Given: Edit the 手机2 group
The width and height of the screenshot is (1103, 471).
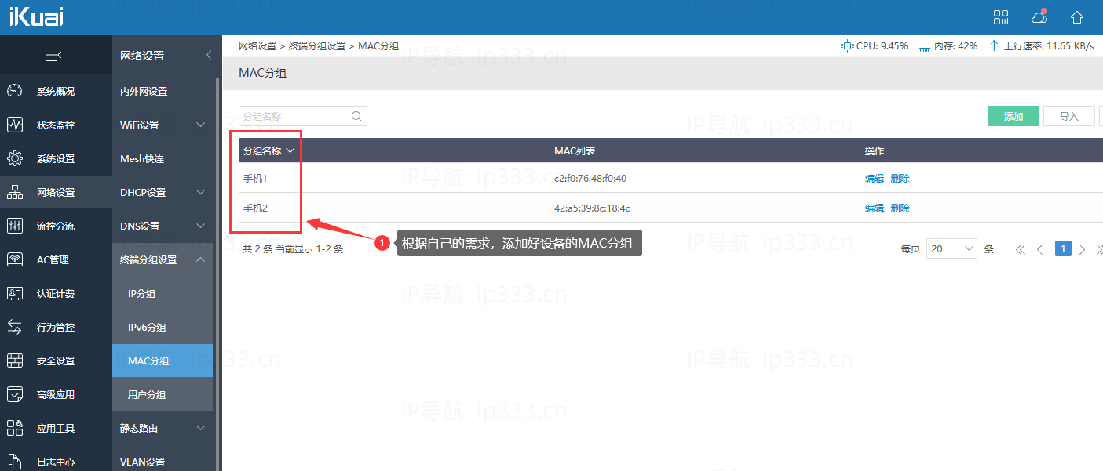Looking at the screenshot, I should click(x=875, y=208).
